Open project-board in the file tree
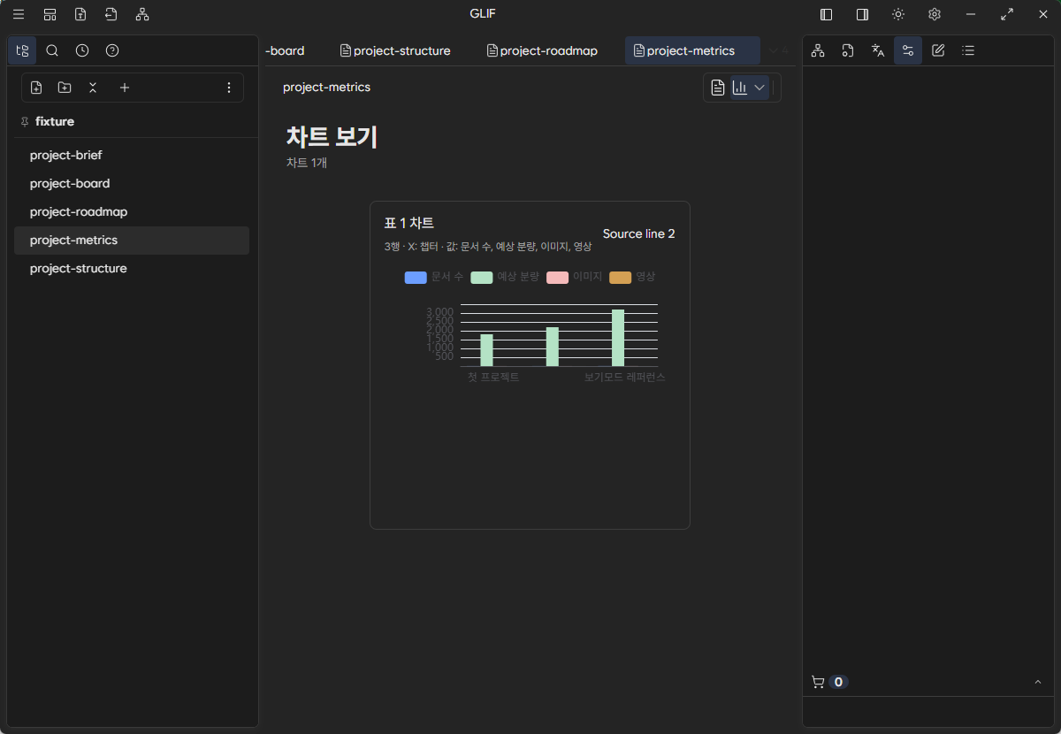Screen dimensions: 1061x734 [x=132, y=183]
